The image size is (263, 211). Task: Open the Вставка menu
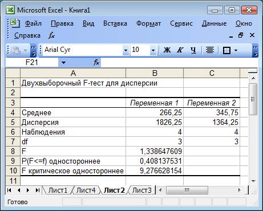tap(115, 23)
